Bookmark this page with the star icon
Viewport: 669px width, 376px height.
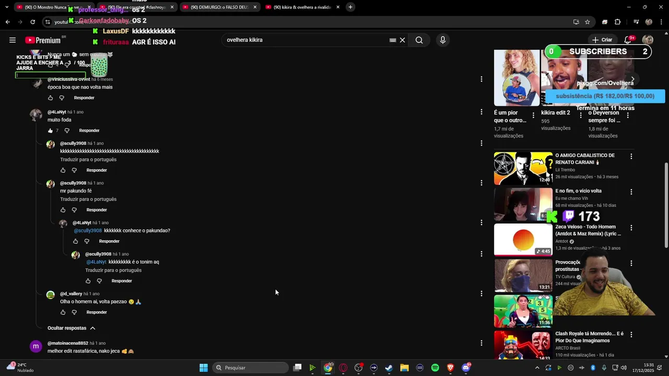point(587,22)
